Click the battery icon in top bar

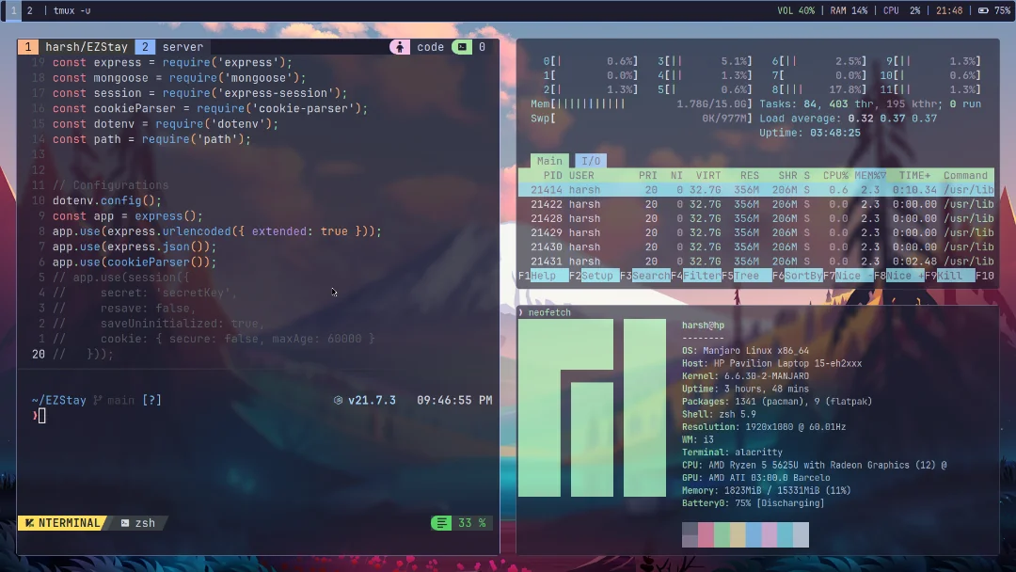pyautogui.click(x=983, y=10)
